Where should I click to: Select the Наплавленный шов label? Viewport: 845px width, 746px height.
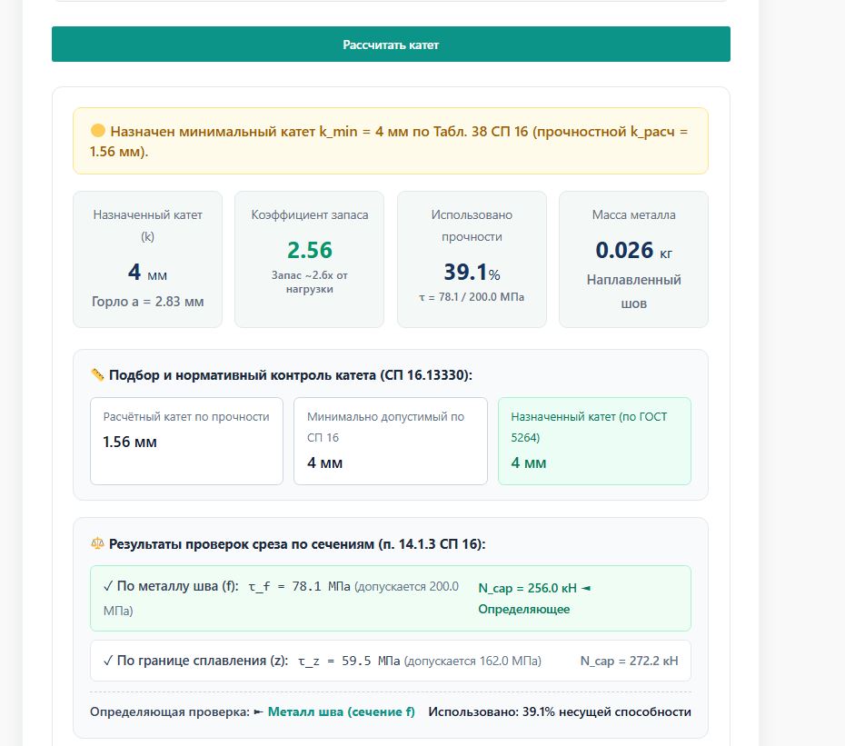[634, 292]
